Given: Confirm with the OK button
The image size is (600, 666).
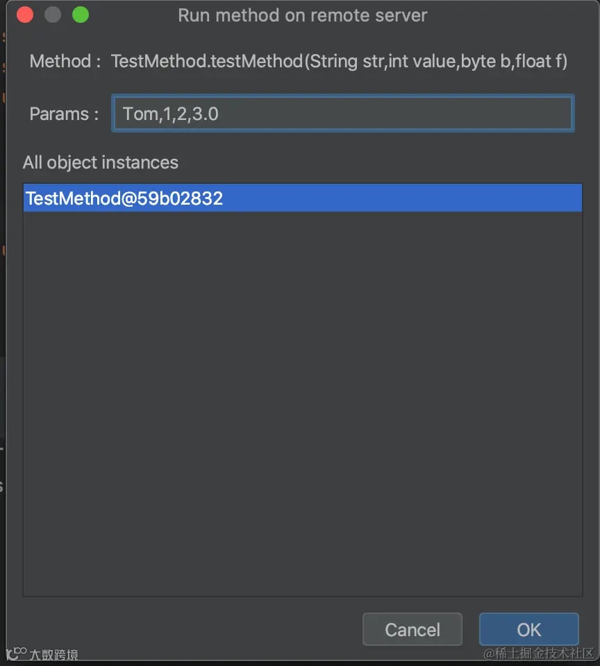Looking at the screenshot, I should click(528, 629).
